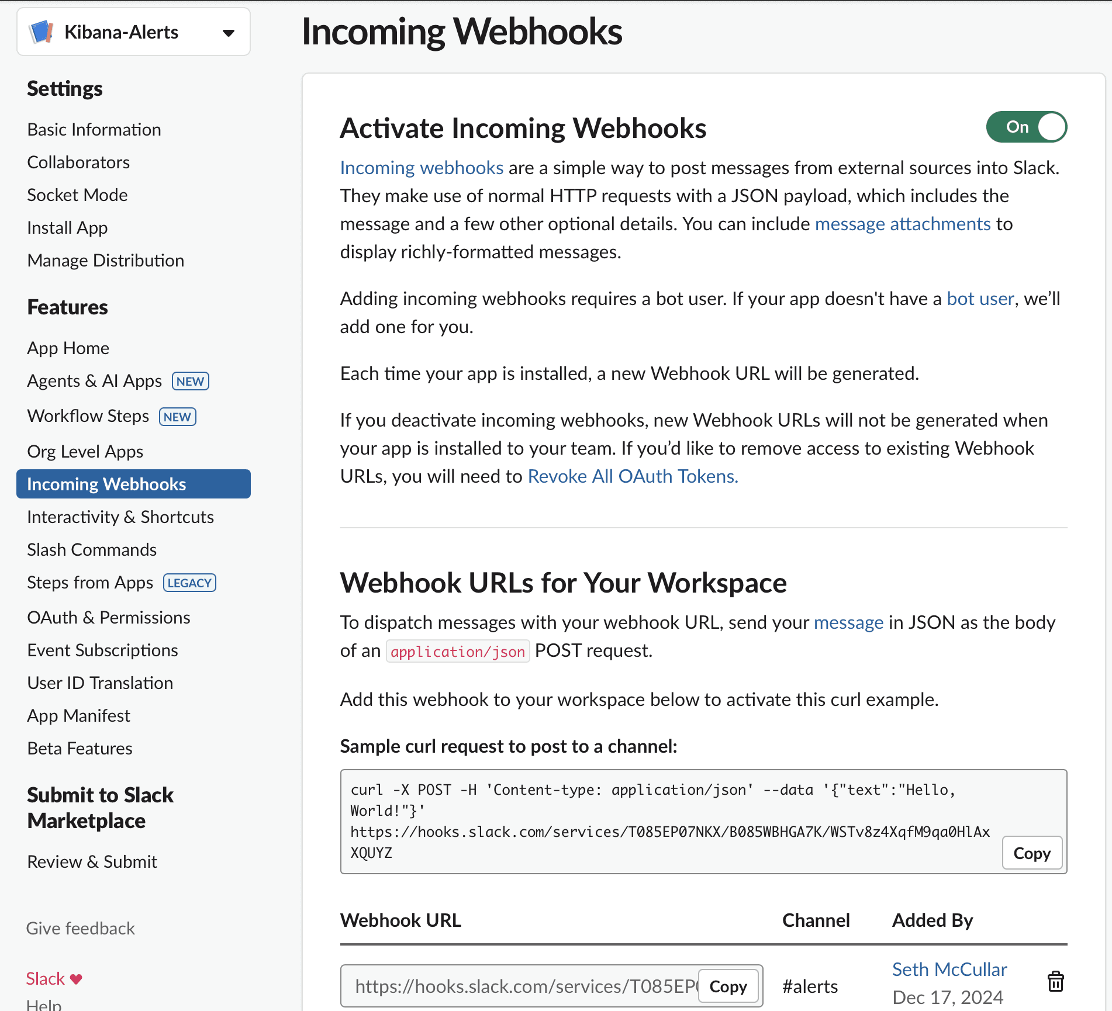Click the Incoming Webhooks page title
Image resolution: width=1112 pixels, height=1011 pixels.
pos(462,32)
